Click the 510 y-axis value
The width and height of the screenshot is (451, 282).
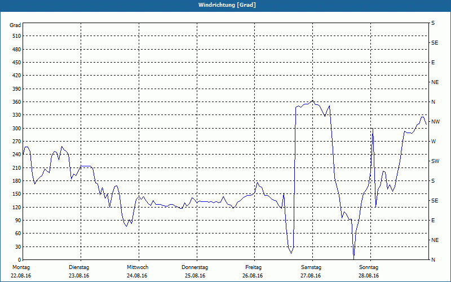17,36
